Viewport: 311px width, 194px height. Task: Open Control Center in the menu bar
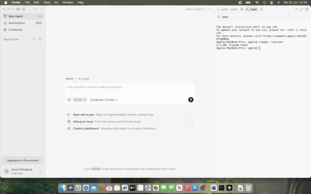pos(272,3)
